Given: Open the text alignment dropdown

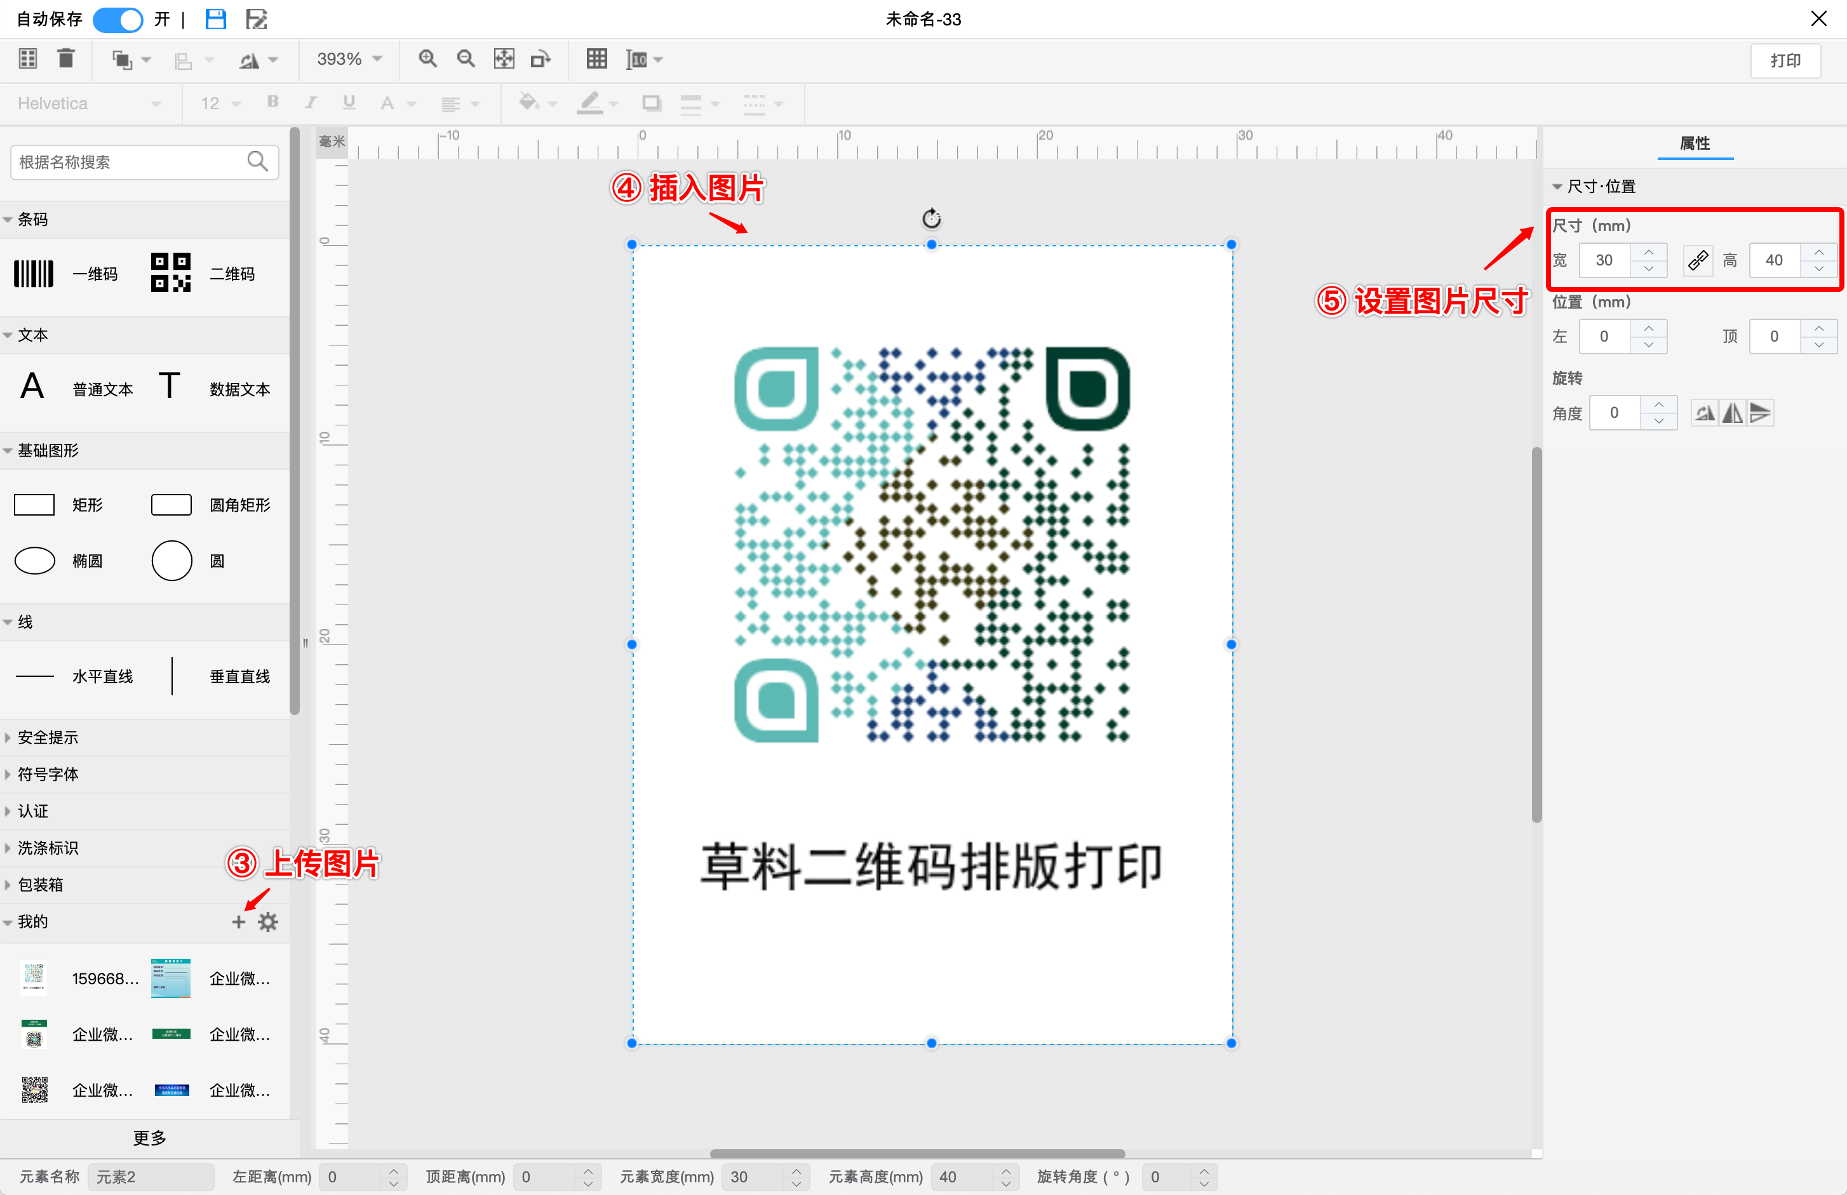Looking at the screenshot, I should [x=461, y=103].
